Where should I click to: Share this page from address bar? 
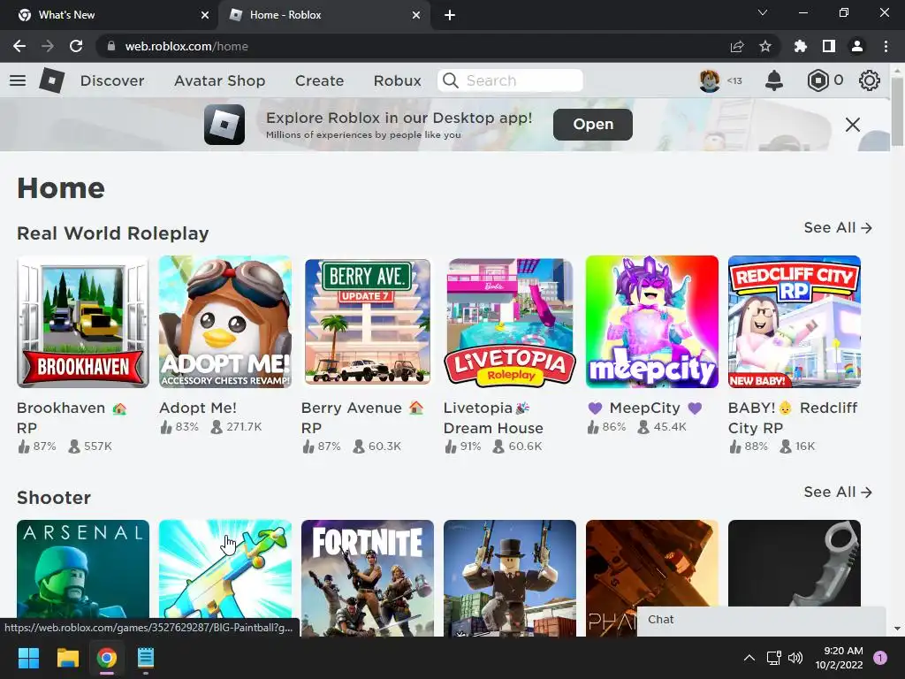pyautogui.click(x=737, y=46)
